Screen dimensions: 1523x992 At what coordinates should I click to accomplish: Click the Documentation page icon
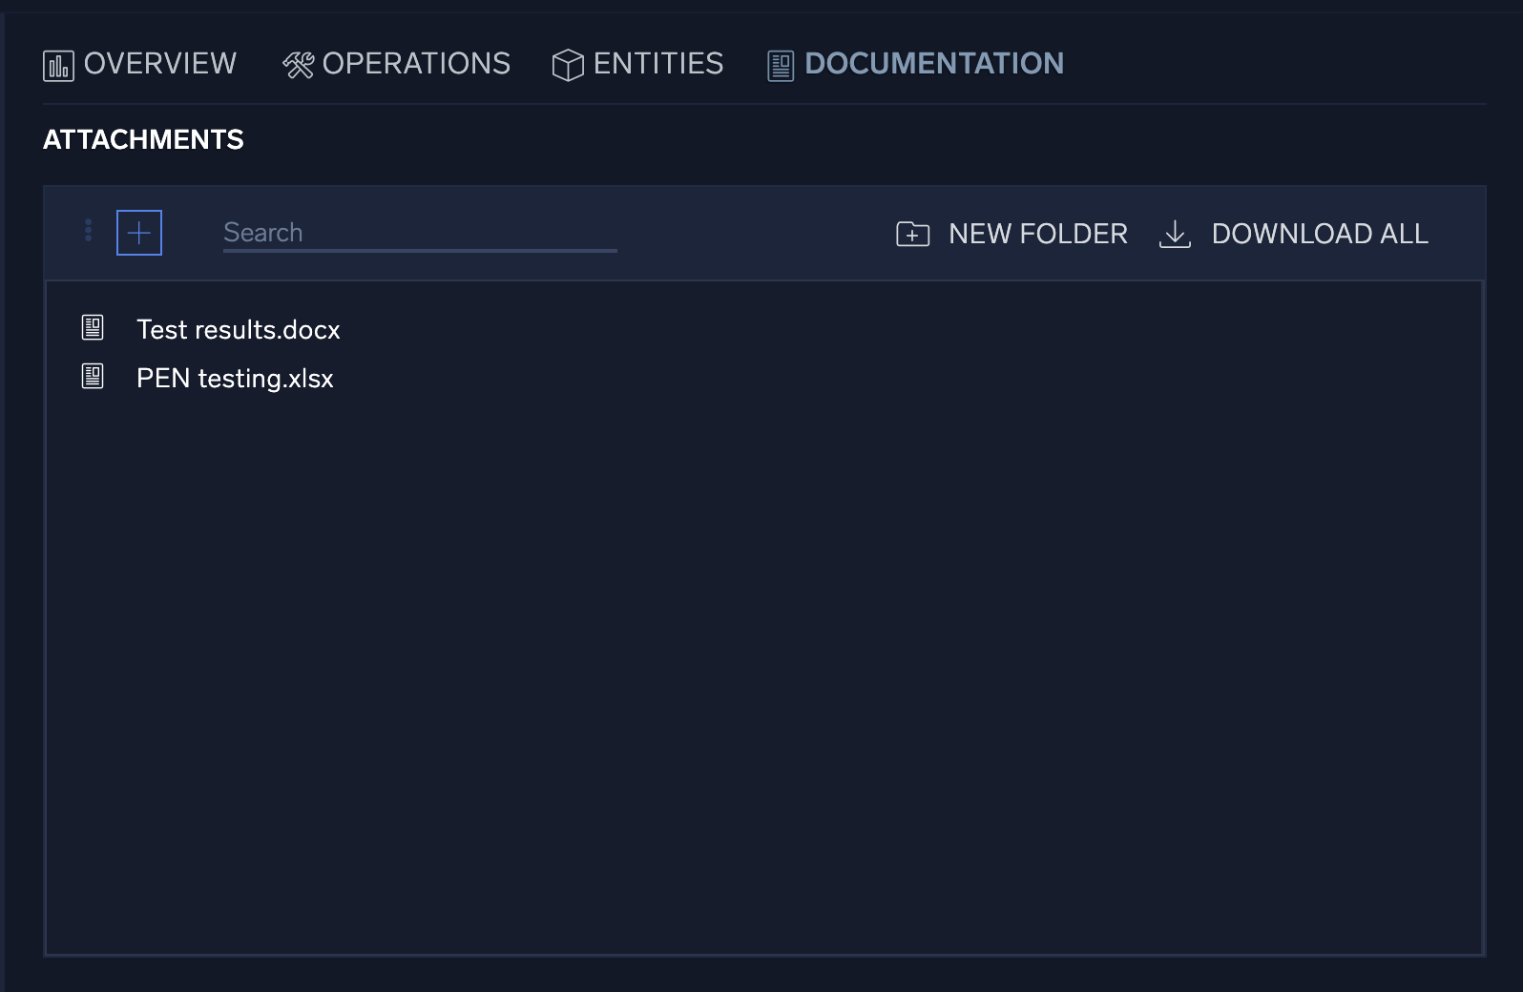tap(781, 66)
